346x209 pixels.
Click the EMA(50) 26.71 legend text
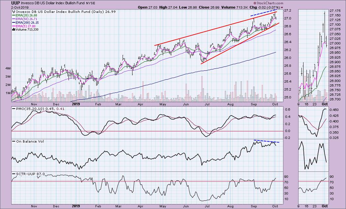coord(26,19)
